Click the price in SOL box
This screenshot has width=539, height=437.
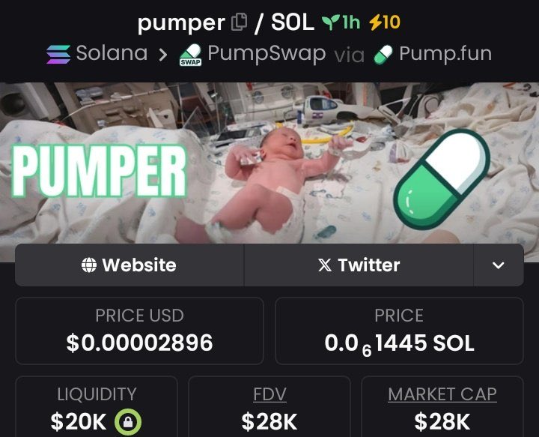click(400, 331)
